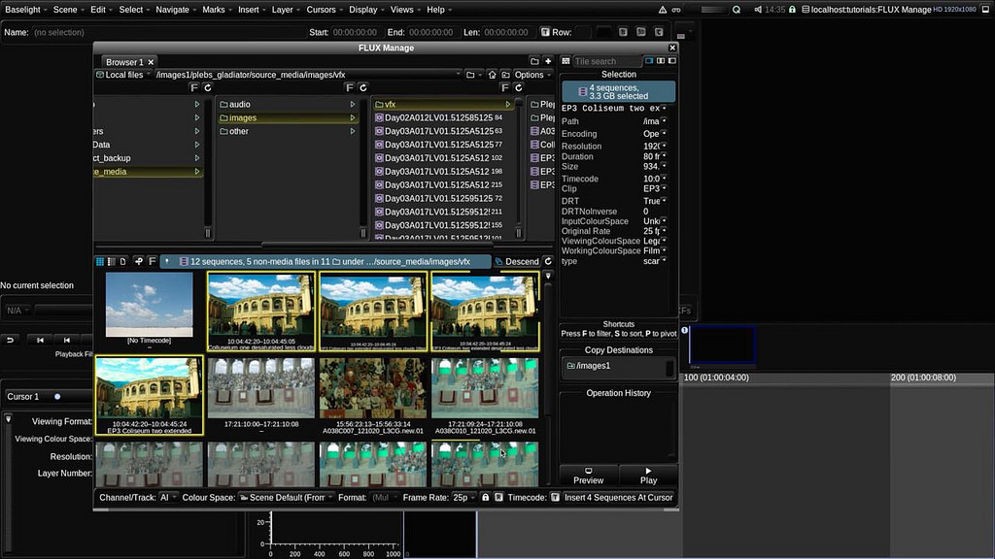This screenshot has height=559, width=995.
Task: Click filter F icon above vfx column
Action: click(504, 87)
